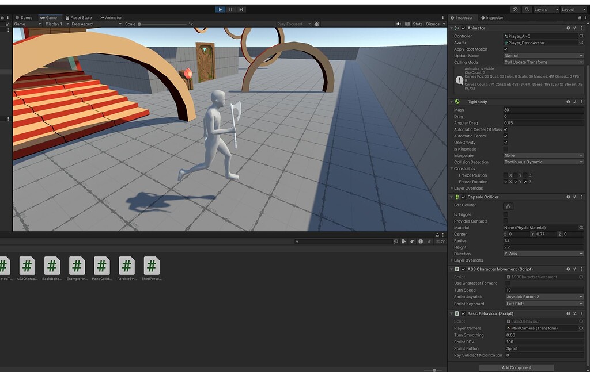Click the Add Component button

click(x=516, y=367)
